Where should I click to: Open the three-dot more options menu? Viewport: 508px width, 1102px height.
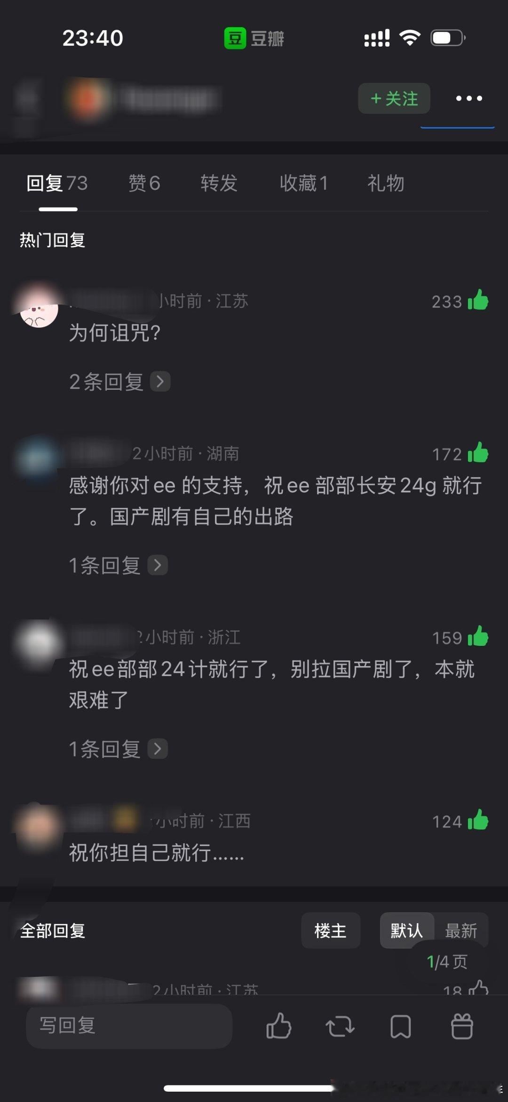pos(469,98)
